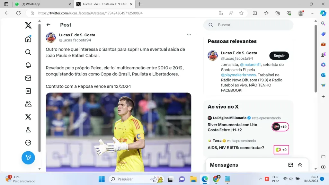
Task: Open the Lists icon in sidebar
Action: pos(28,91)
